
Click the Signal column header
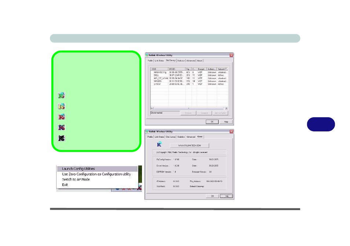(189, 69)
